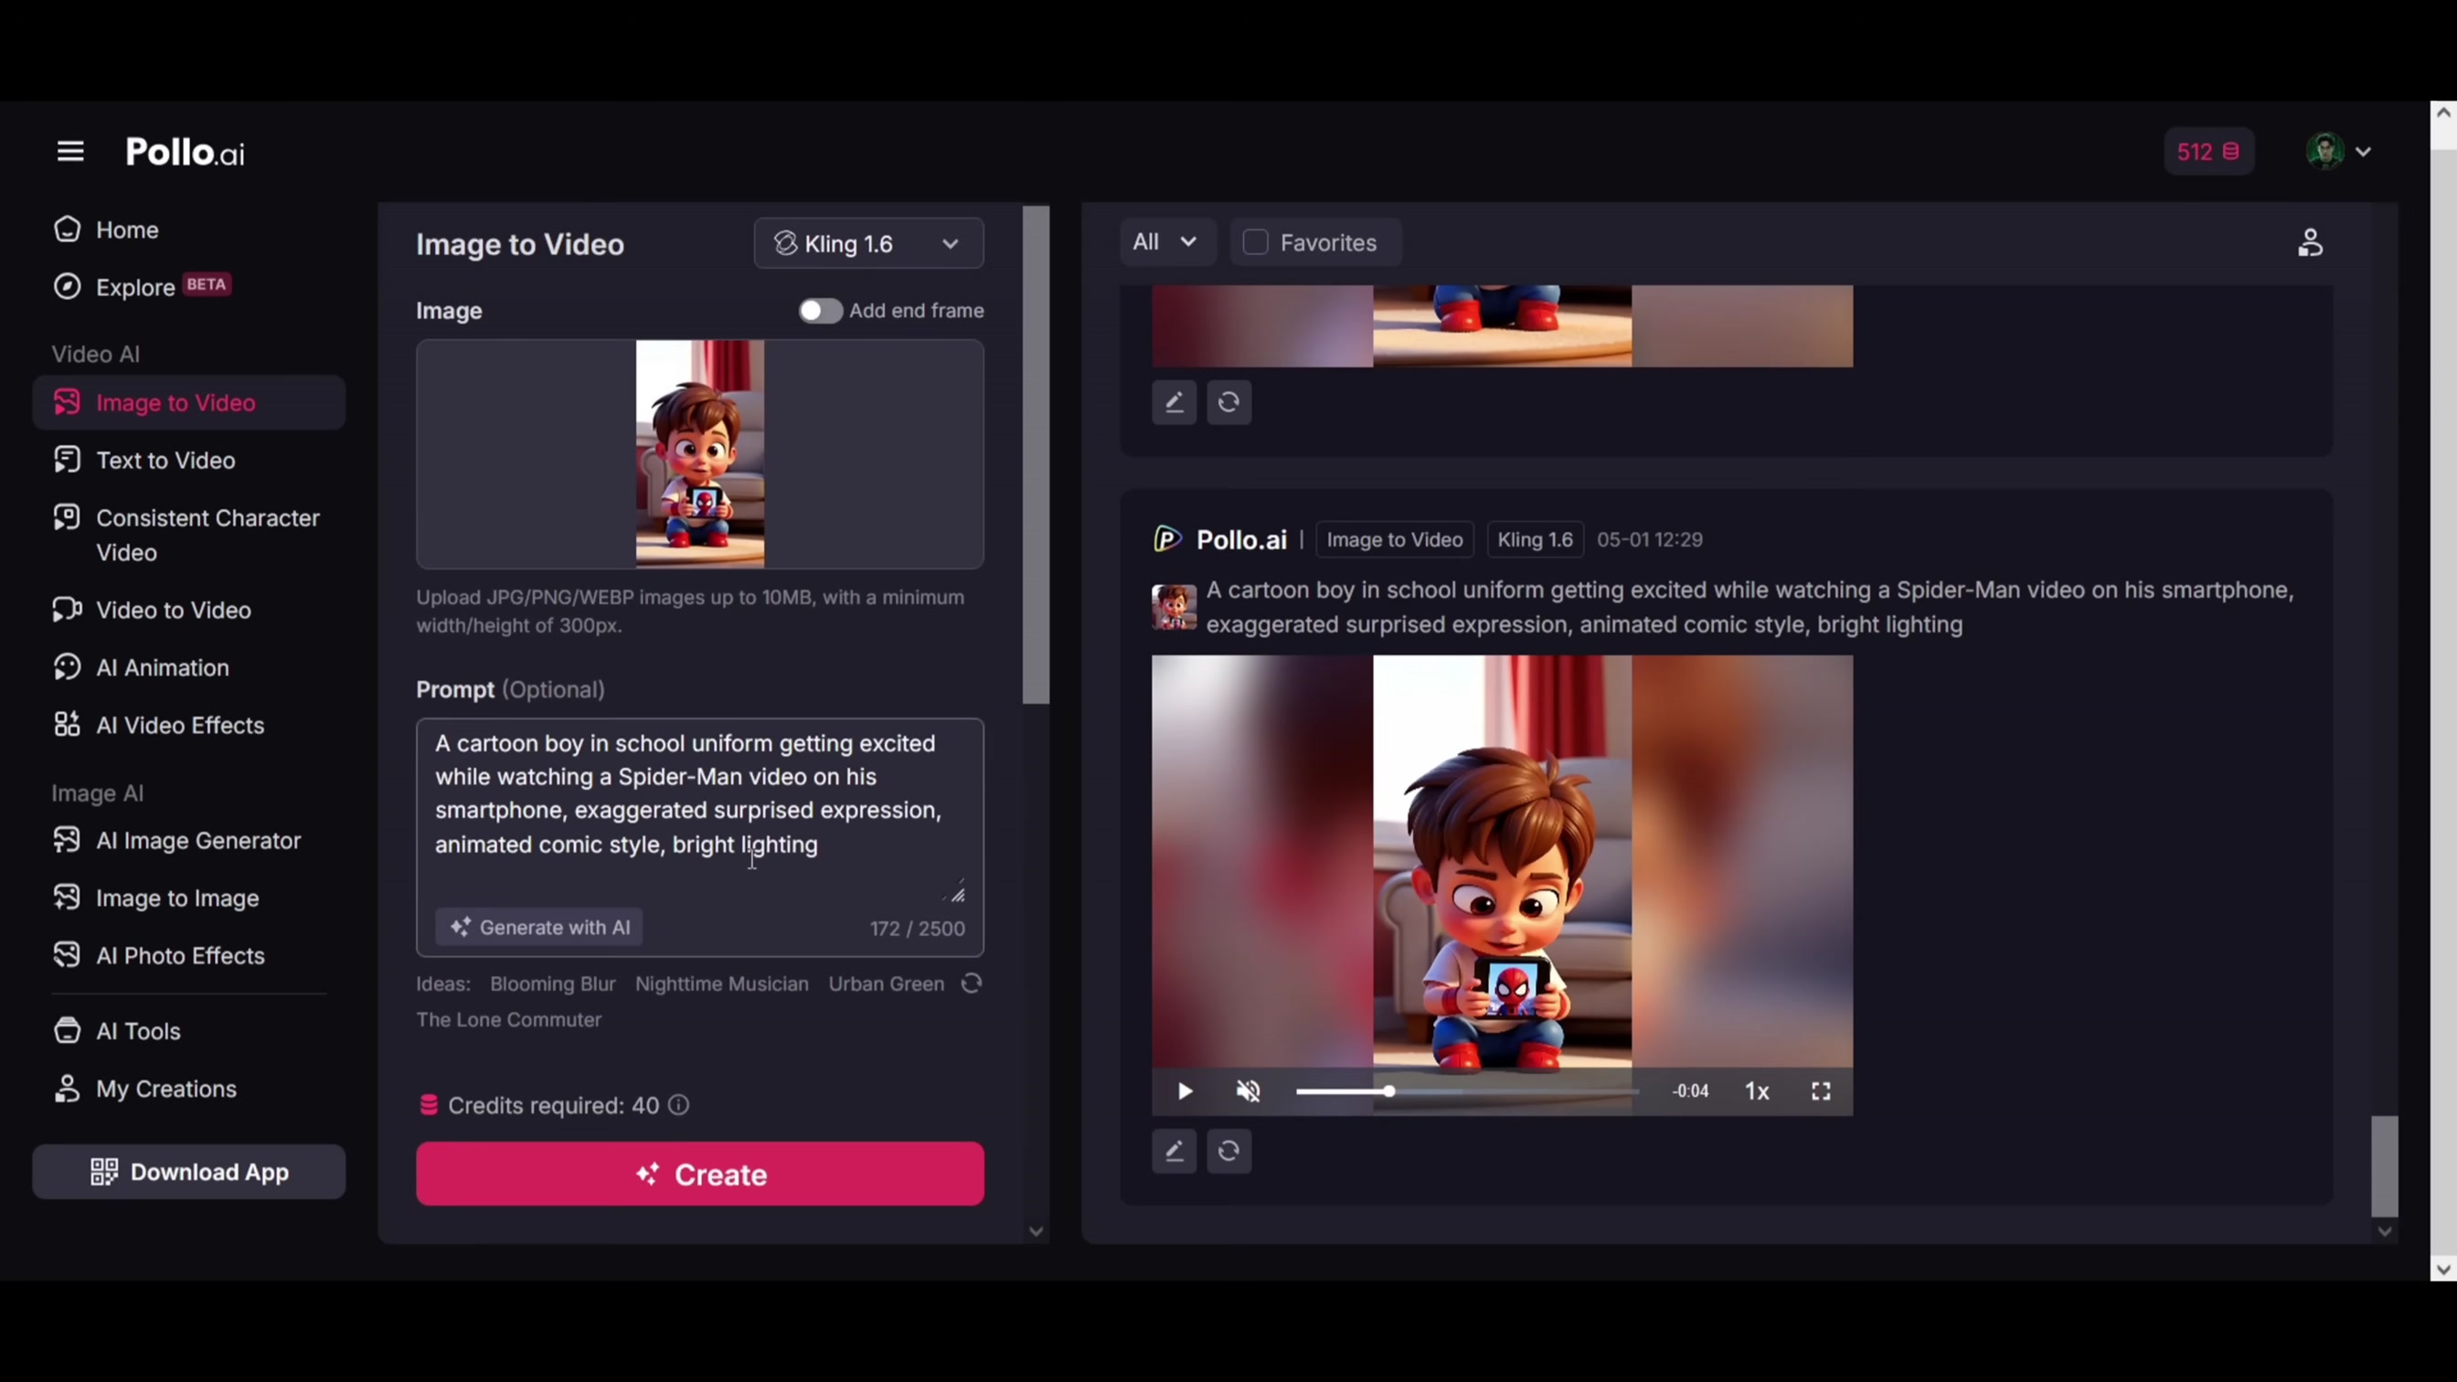
Task: Click the uploaded cartoon boy image
Action: 700,454
